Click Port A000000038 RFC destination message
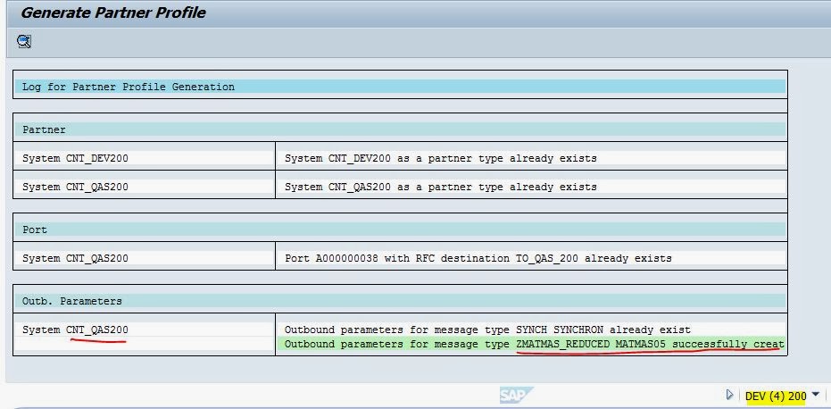 [531, 258]
